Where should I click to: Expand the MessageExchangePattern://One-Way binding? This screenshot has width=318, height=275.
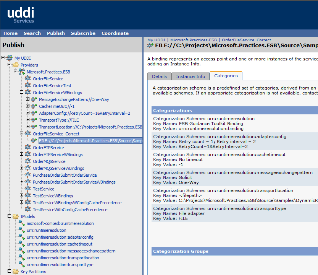(x=27, y=99)
